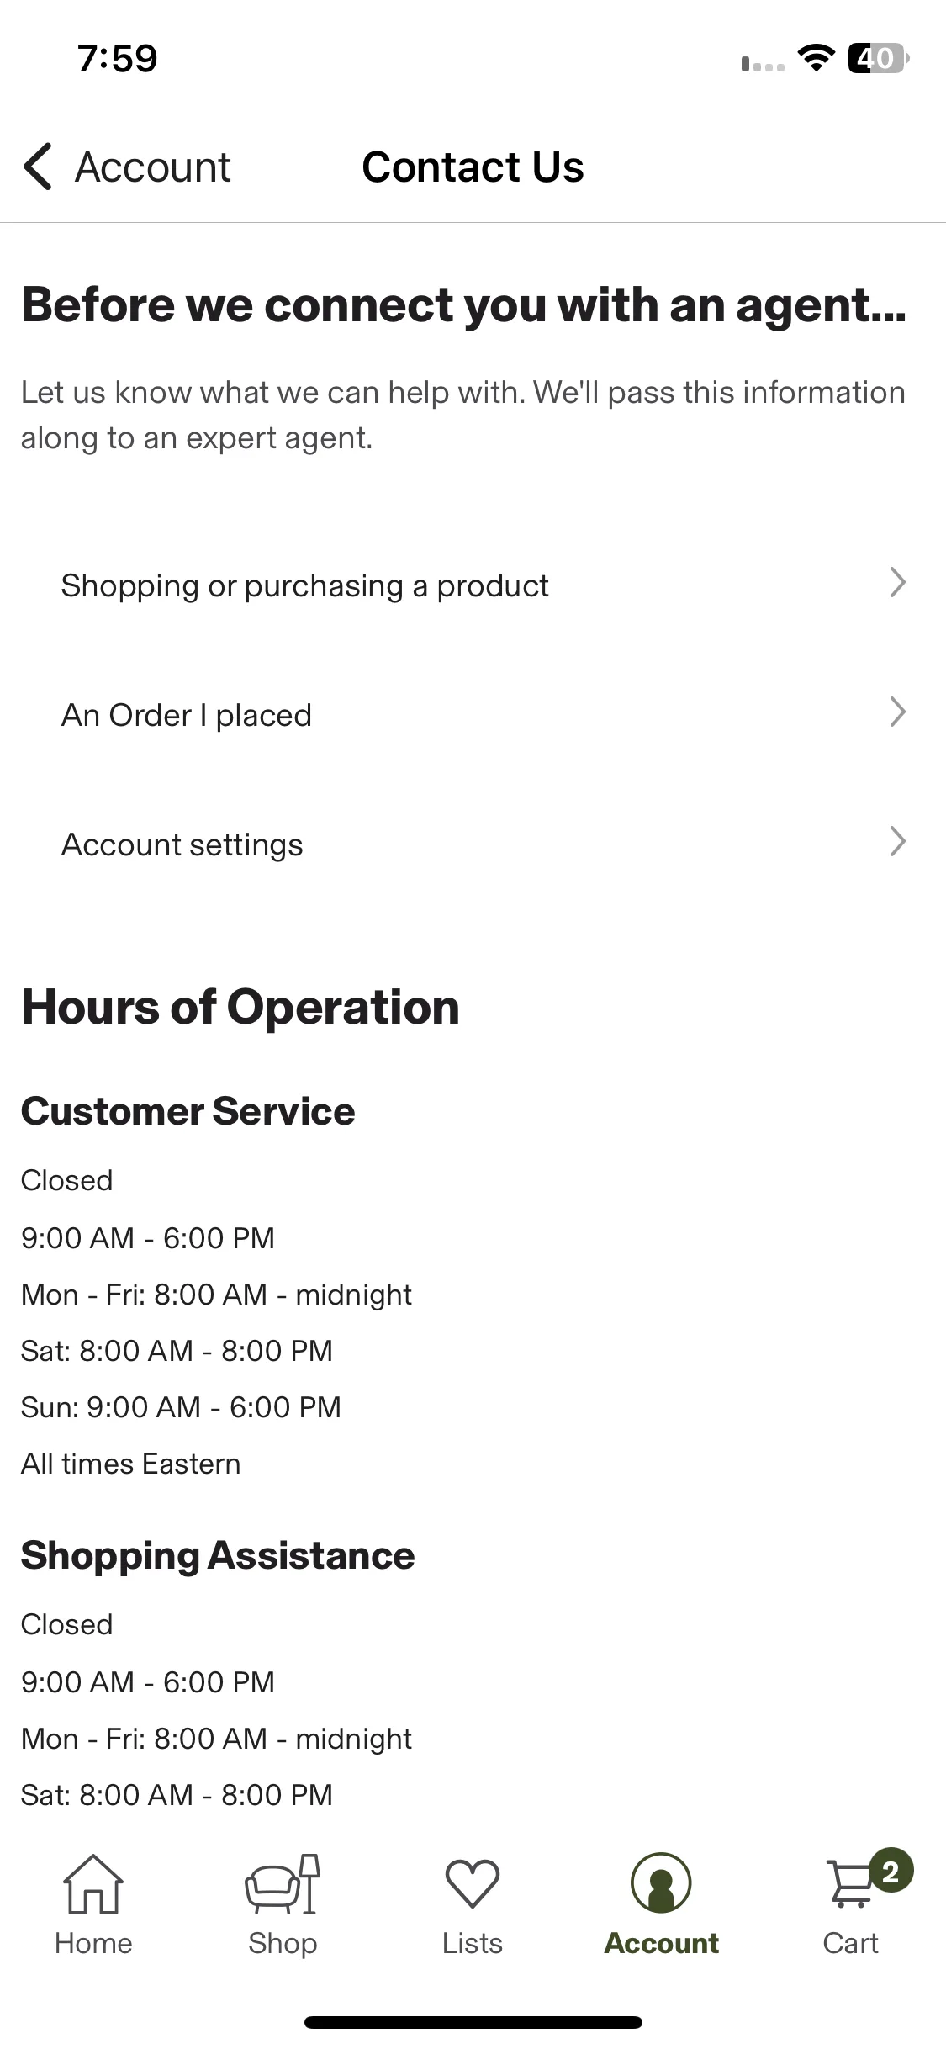Expand chevron for Shopping or purchasing a product

898,583
